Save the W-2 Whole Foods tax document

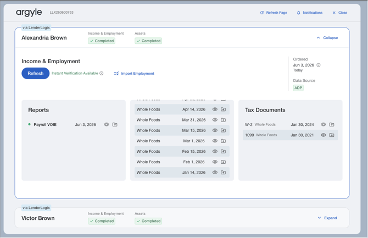coord(332,125)
